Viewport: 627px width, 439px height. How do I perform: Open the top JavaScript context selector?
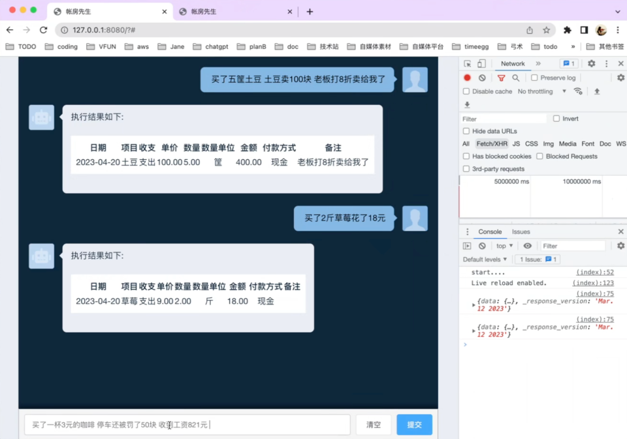point(504,246)
